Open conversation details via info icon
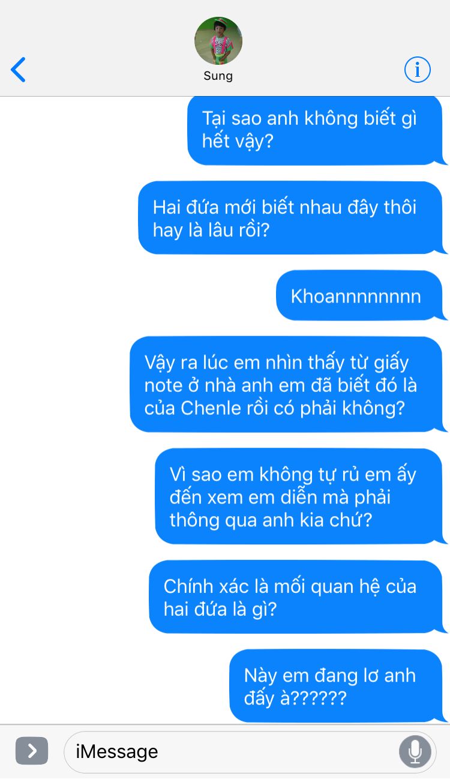Viewport: 450px width, 779px height. 417,70
